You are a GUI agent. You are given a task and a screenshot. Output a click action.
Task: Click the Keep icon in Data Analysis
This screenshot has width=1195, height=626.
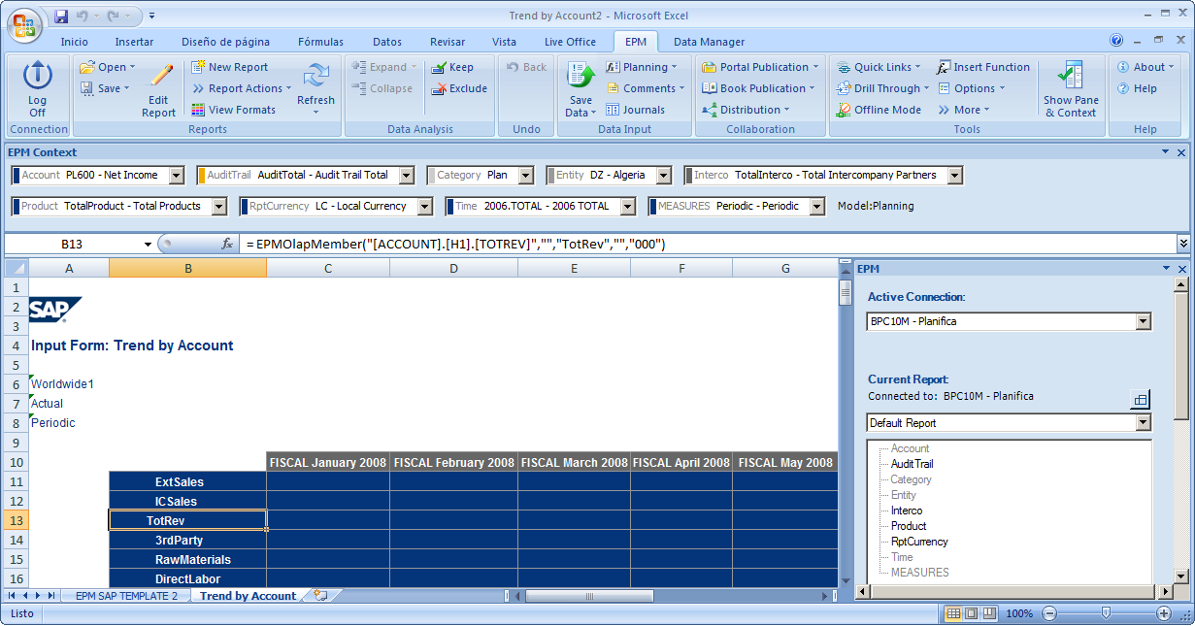(x=439, y=67)
